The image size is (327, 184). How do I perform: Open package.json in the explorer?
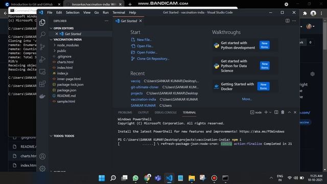tap(66, 90)
